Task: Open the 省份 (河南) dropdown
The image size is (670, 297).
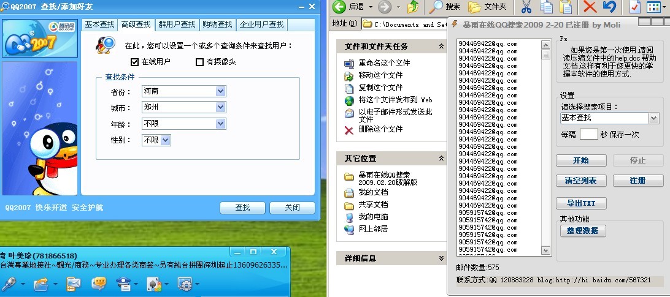Action: pyautogui.click(x=220, y=91)
